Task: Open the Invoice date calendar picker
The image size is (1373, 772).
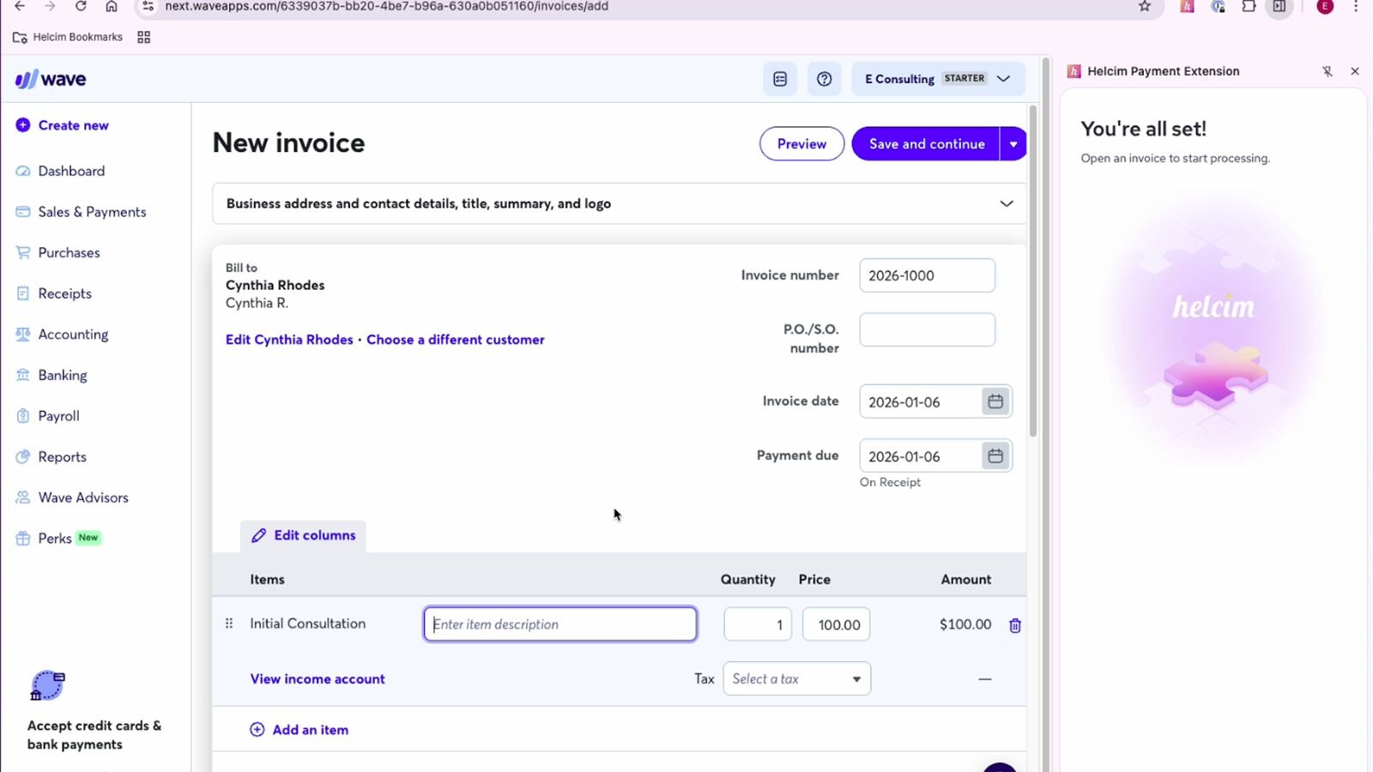Action: pyautogui.click(x=995, y=401)
